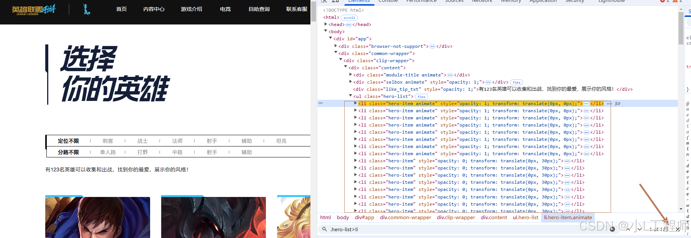691x238 pixels.
Task: Click the first hero card with brown-haired man
Action: click(98, 217)
